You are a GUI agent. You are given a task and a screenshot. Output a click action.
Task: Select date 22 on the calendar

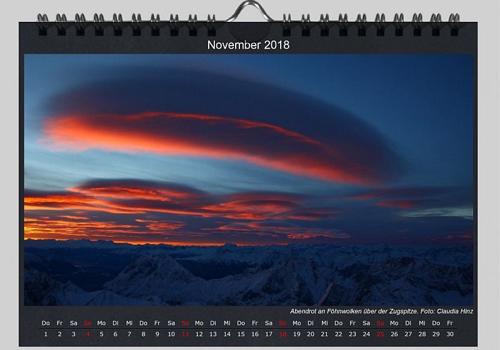(339, 334)
